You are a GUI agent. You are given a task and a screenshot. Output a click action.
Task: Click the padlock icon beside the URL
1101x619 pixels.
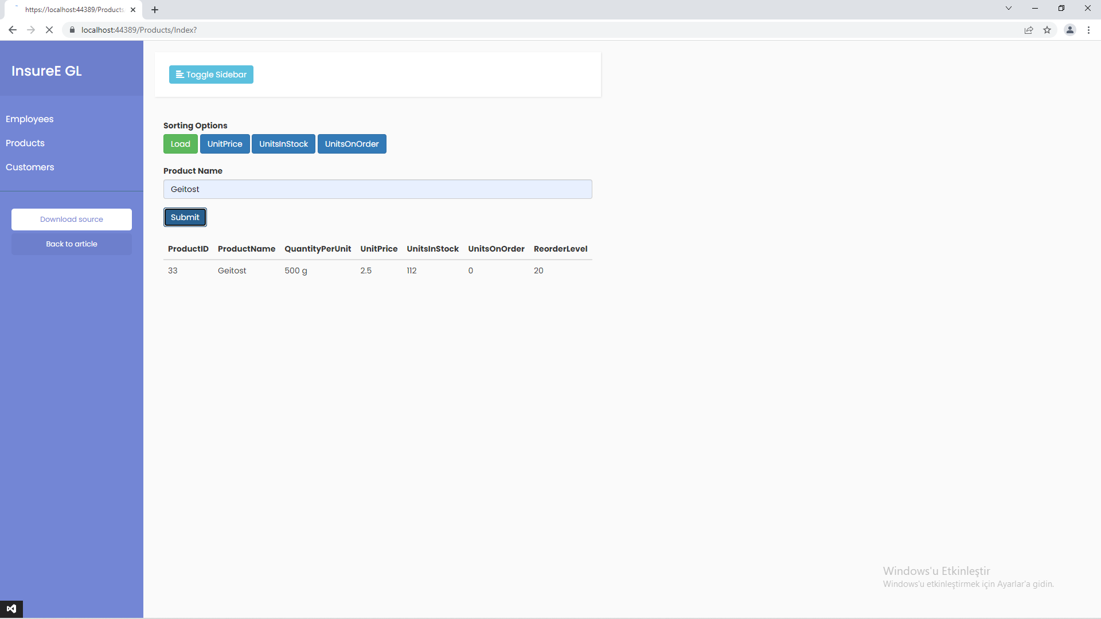[72, 30]
